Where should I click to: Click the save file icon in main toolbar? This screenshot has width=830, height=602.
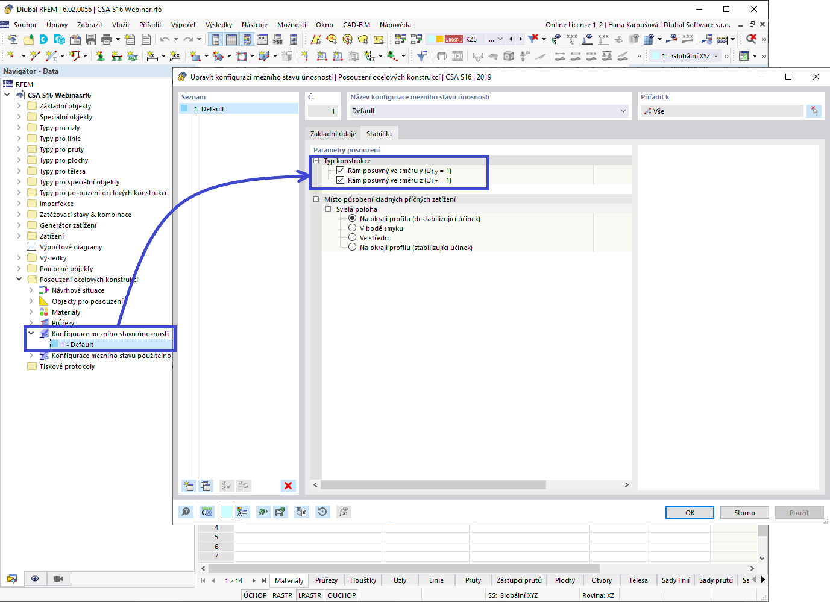91,39
